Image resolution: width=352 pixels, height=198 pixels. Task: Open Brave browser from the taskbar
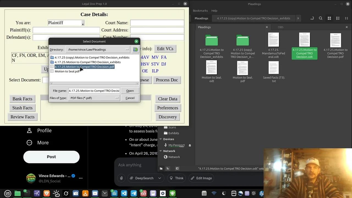click(x=46, y=193)
